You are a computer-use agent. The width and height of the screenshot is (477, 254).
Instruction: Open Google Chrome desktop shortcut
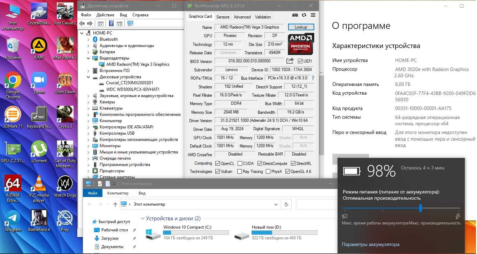click(x=13, y=86)
